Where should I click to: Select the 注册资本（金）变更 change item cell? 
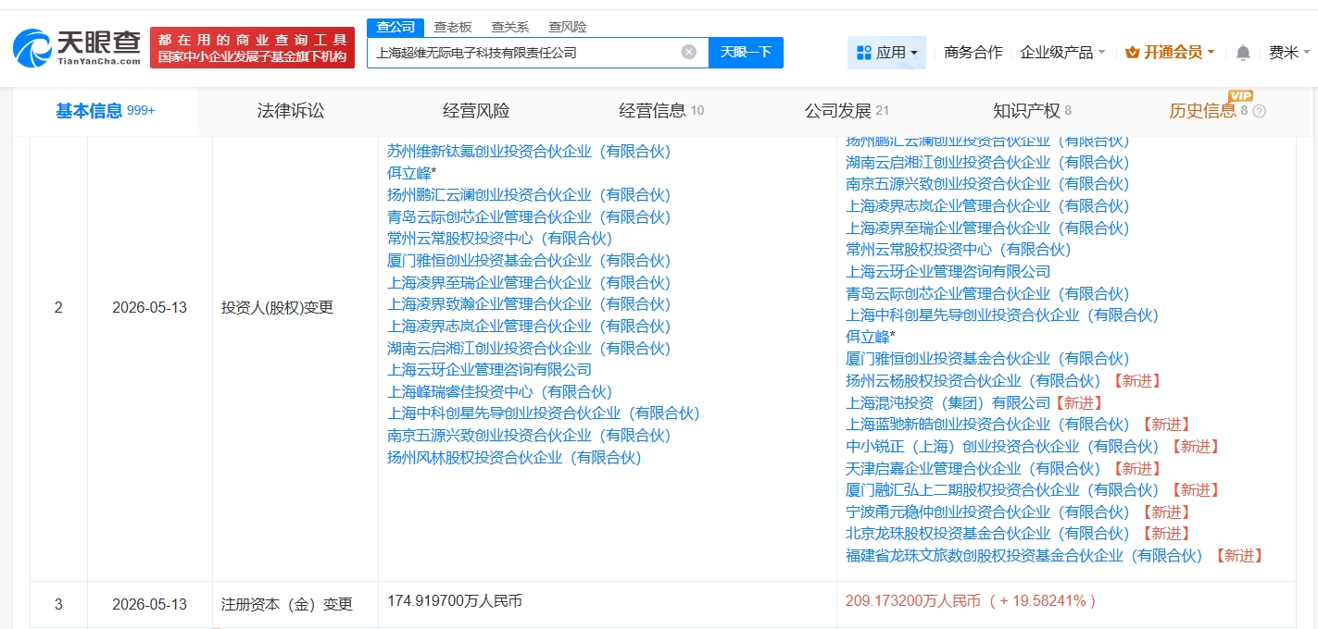(x=287, y=604)
